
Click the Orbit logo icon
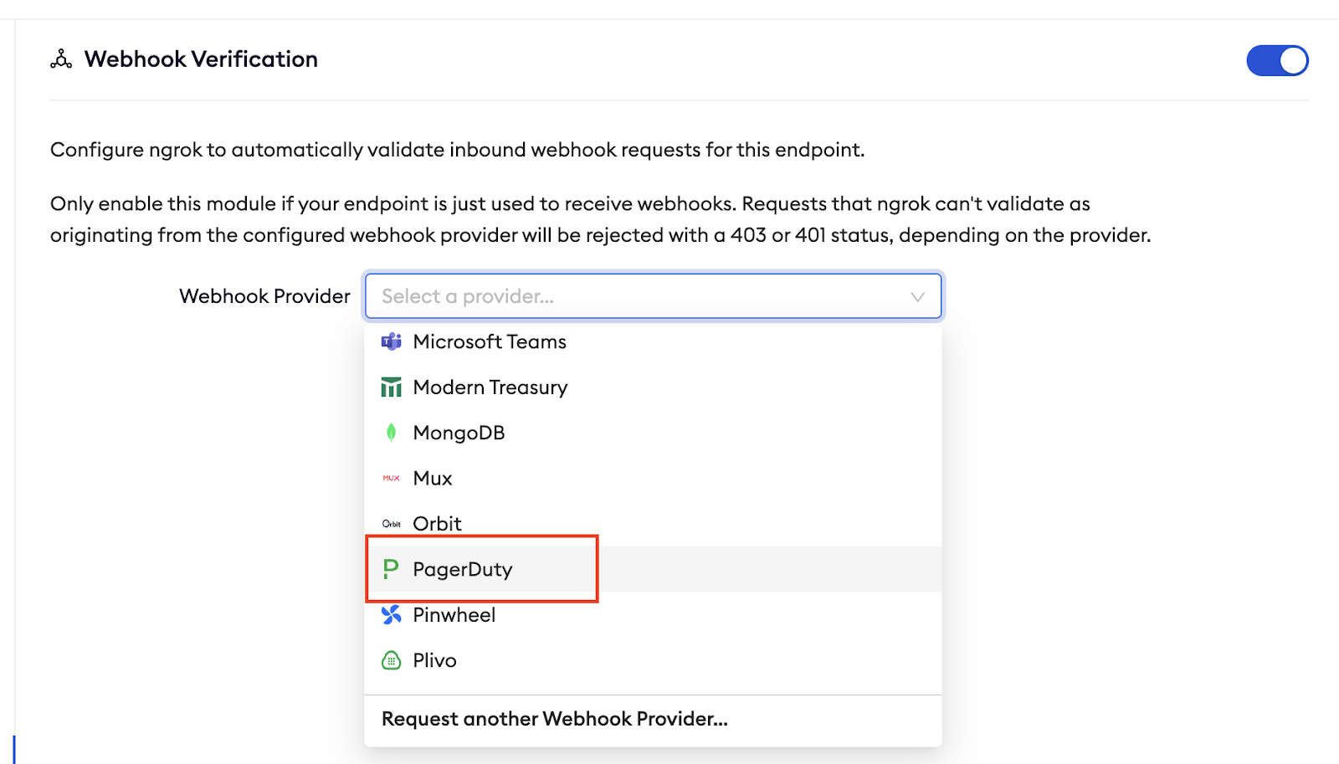pyautogui.click(x=391, y=524)
